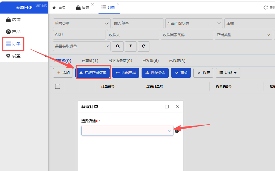
Task: Click the 订单编号 column header
Action: [x=108, y=86]
